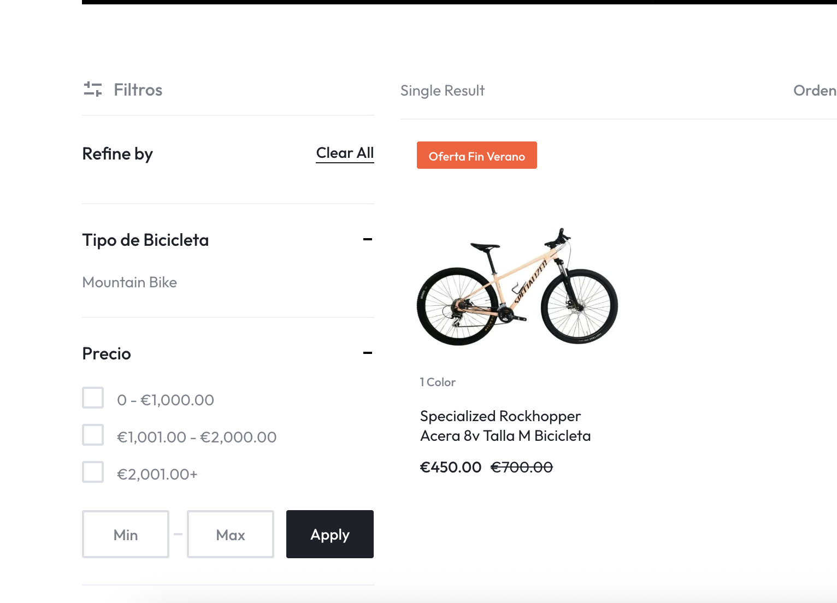Tick the €1,001.00 - €2,000.00 checkbox

click(93, 435)
